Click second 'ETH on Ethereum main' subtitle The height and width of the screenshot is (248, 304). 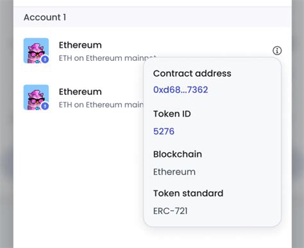(x=101, y=104)
